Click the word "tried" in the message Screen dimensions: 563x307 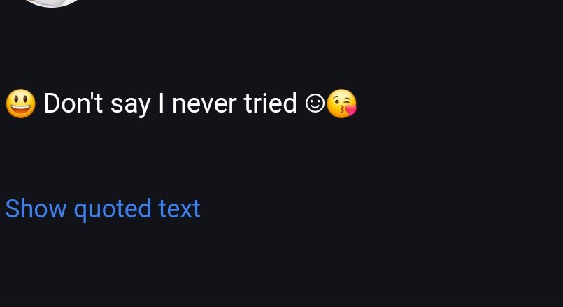tap(270, 103)
